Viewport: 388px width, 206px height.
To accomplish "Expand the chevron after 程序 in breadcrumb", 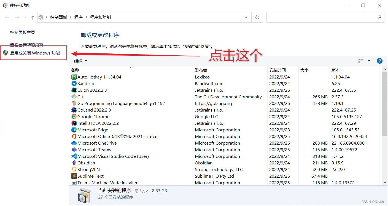I will [86, 17].
